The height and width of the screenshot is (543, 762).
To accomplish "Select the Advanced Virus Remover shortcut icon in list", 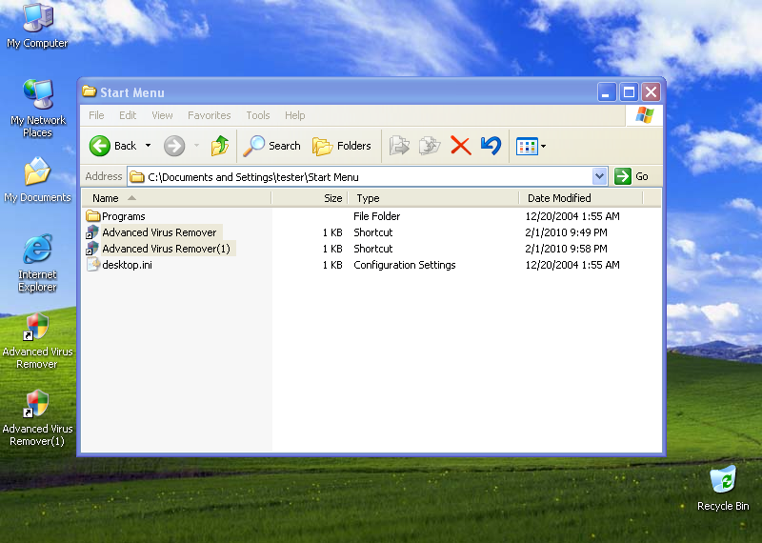I will pyautogui.click(x=92, y=232).
